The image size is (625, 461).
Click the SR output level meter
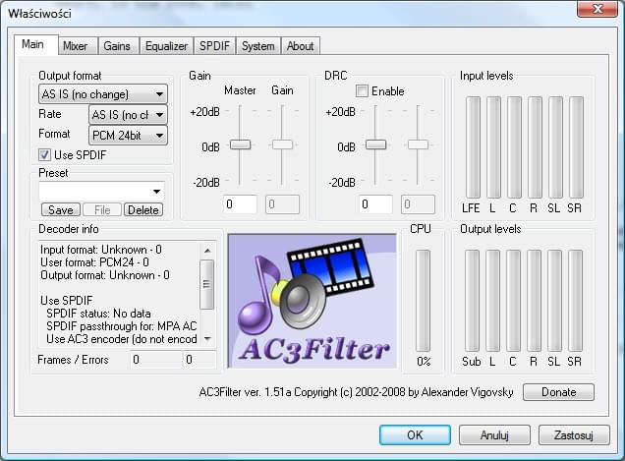(x=575, y=301)
